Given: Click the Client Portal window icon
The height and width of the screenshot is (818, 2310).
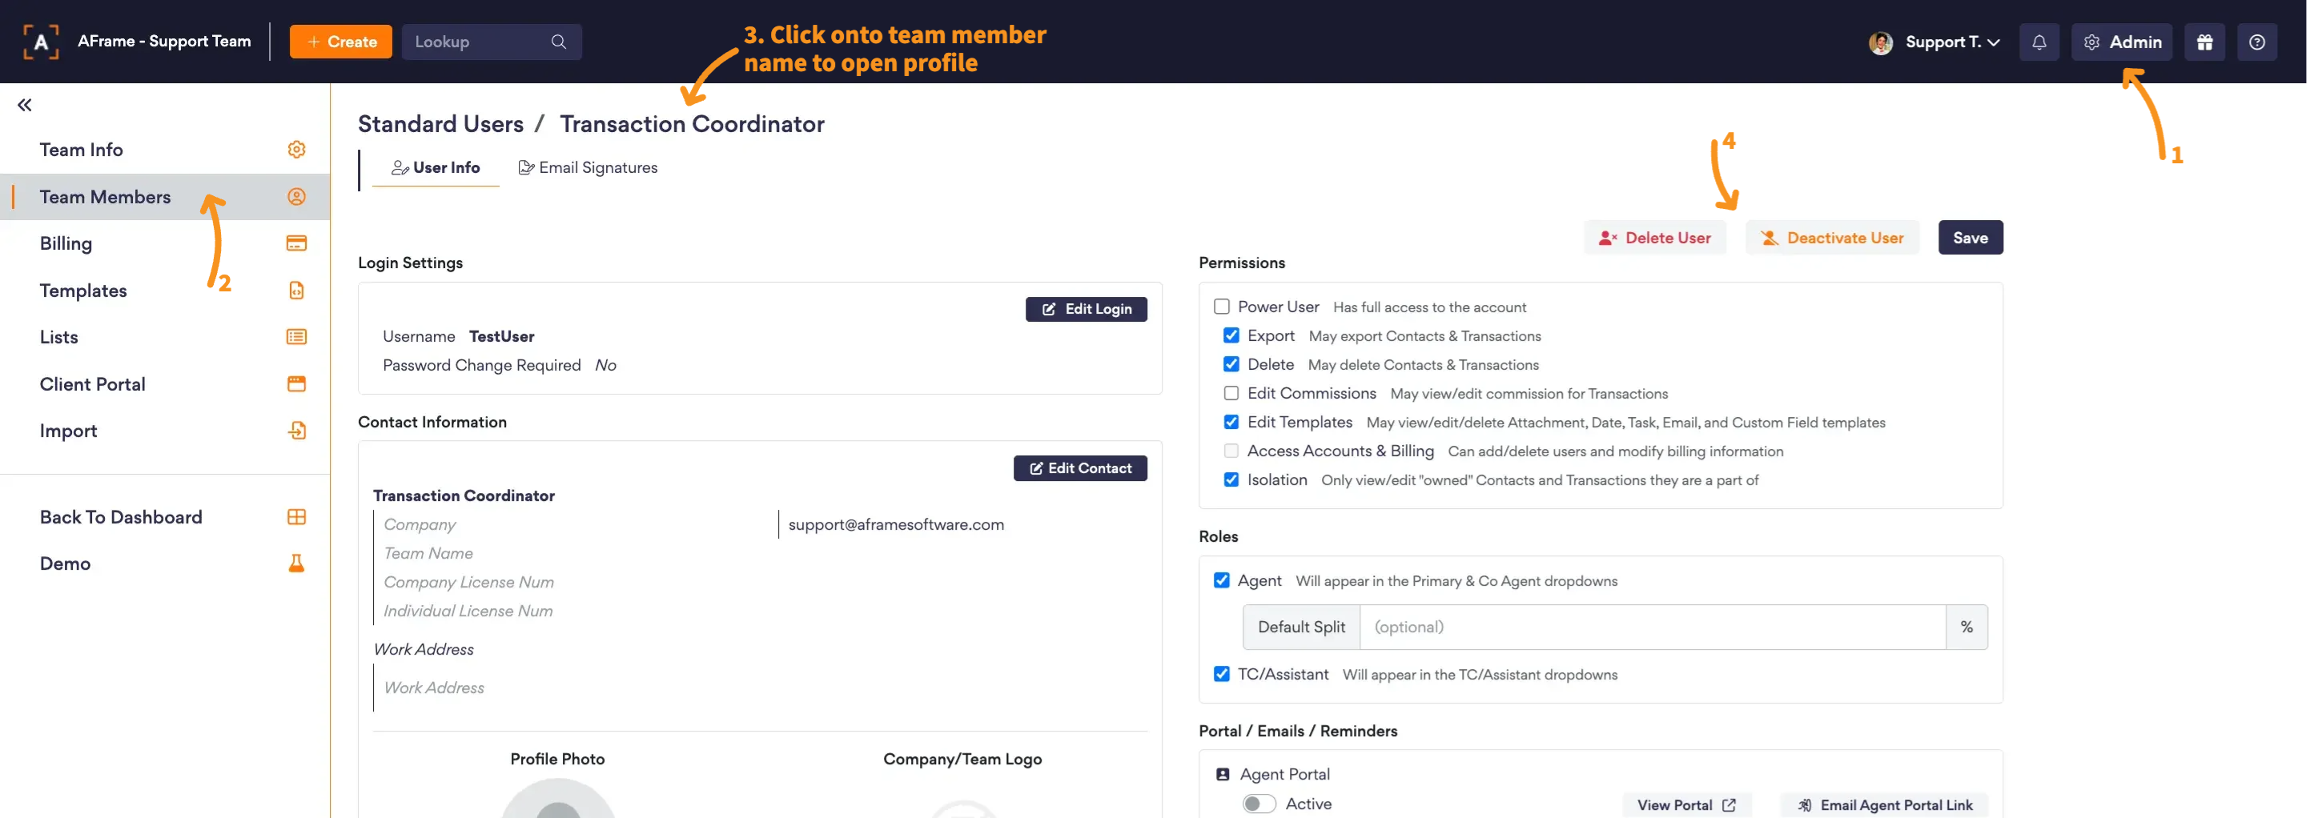Looking at the screenshot, I should click(x=296, y=383).
